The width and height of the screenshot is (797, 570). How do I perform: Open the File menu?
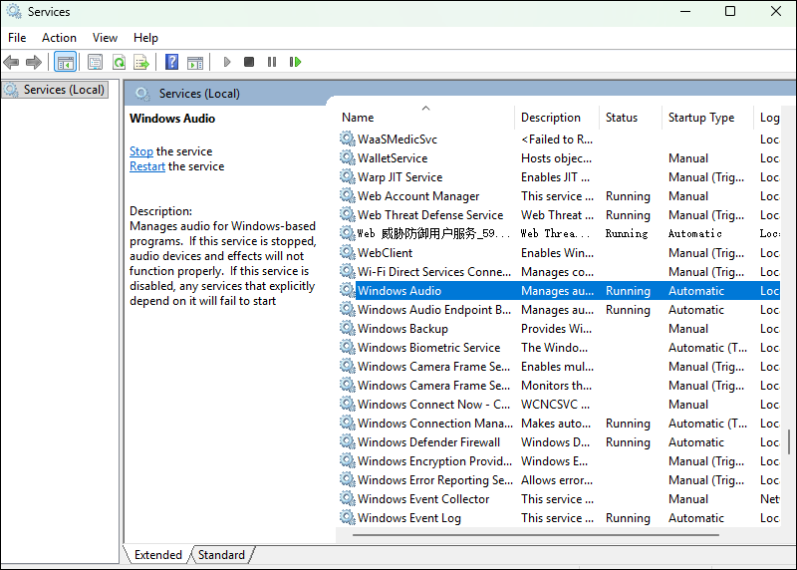(x=17, y=38)
